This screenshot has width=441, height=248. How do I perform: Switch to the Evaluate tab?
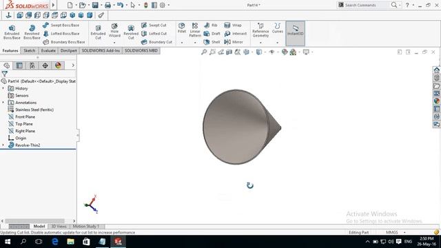48,50
